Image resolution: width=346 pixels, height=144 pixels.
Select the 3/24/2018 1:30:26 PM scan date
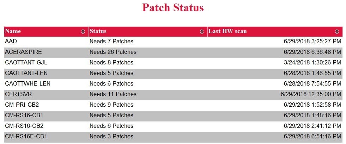[312, 63]
